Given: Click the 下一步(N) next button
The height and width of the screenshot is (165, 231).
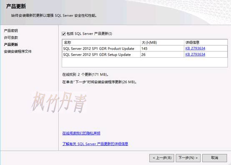Looking at the screenshot, I should (188, 158).
